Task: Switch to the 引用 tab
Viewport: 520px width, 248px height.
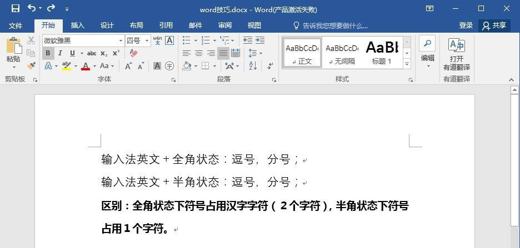Action: click(166, 25)
